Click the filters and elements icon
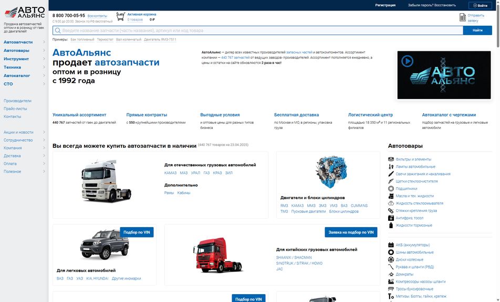The width and height of the screenshot is (500, 302). pos(391,159)
